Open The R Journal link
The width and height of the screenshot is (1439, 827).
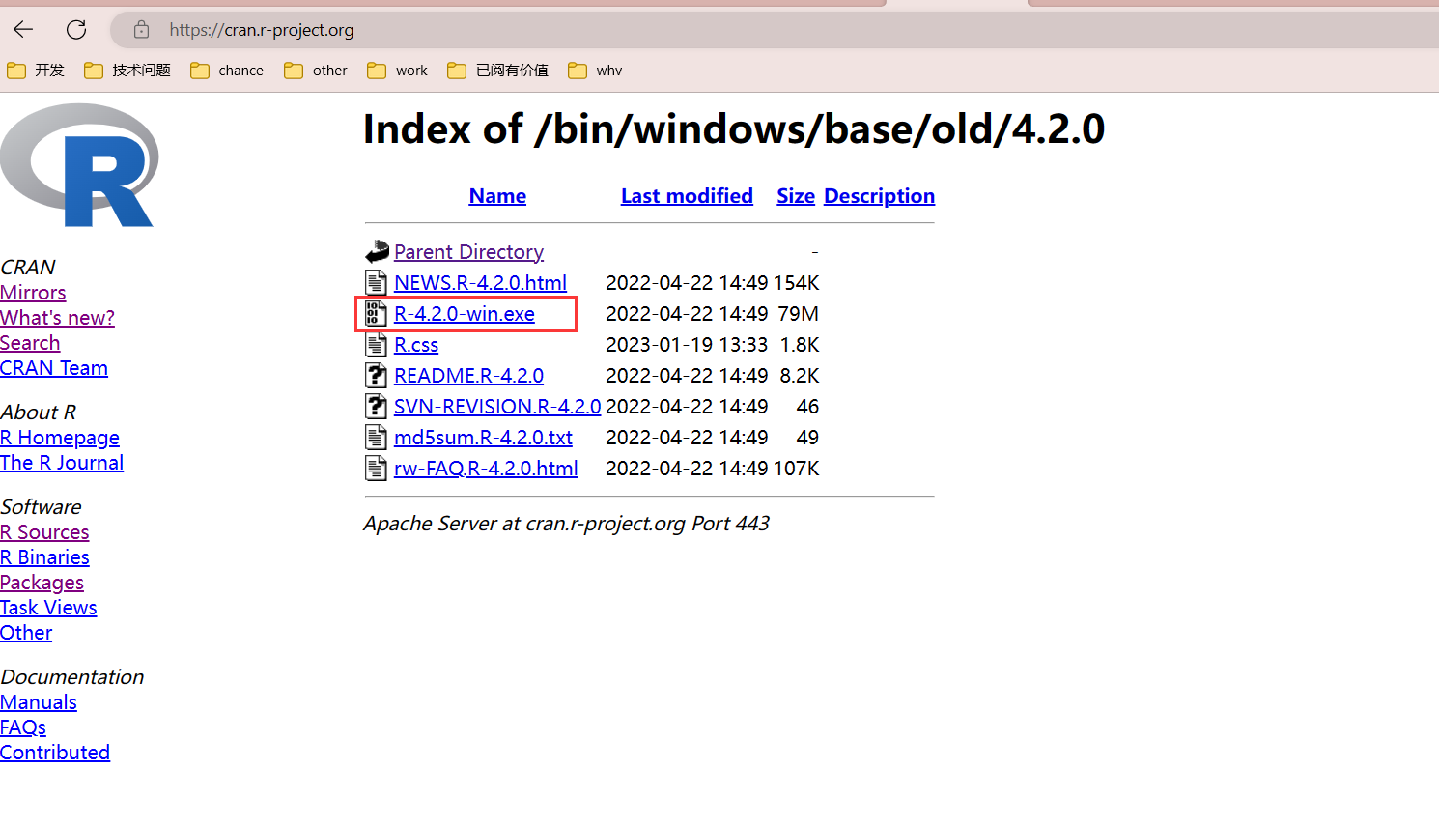[x=62, y=463]
